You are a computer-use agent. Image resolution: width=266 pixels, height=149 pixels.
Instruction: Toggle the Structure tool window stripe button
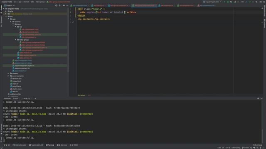1,22
